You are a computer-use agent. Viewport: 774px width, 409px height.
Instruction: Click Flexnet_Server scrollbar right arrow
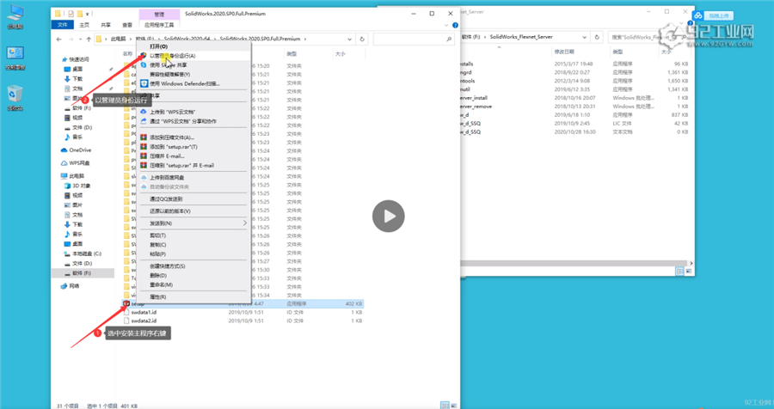pos(691,264)
